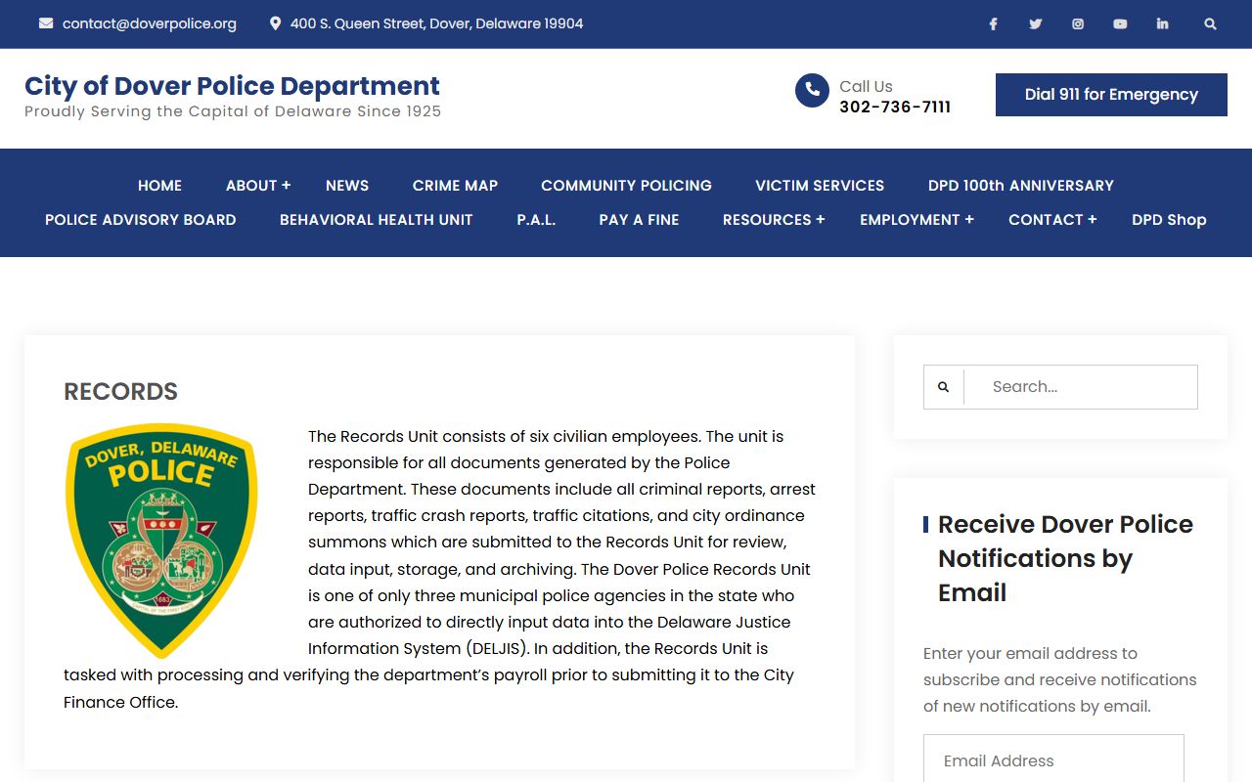Expand the RESOURCES + submenu
The image size is (1252, 782).
pos(774,220)
